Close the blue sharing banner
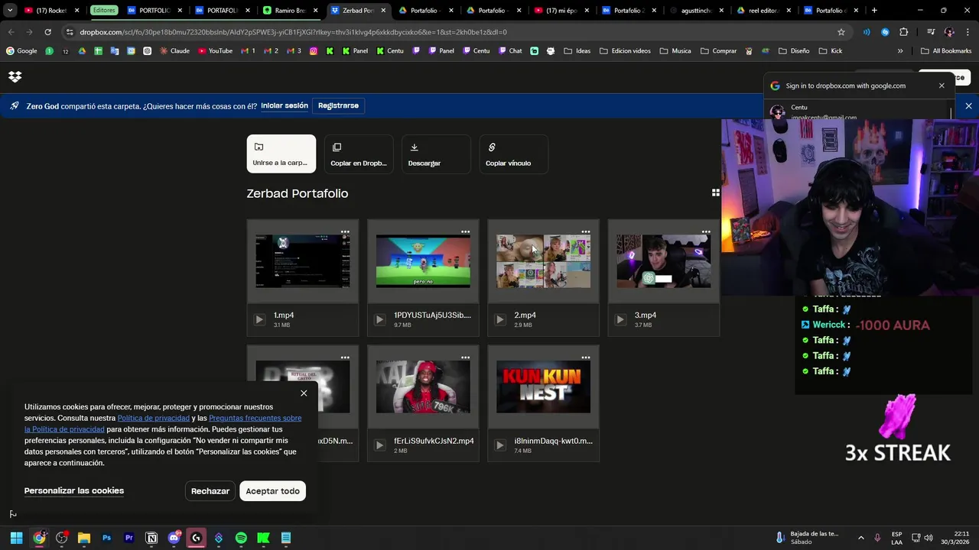This screenshot has height=550, width=979. point(968,106)
